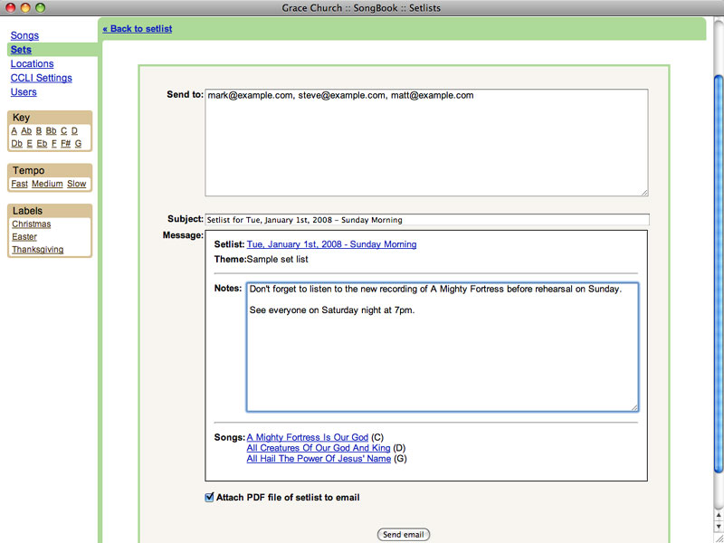Click the Send email button

coord(404,535)
